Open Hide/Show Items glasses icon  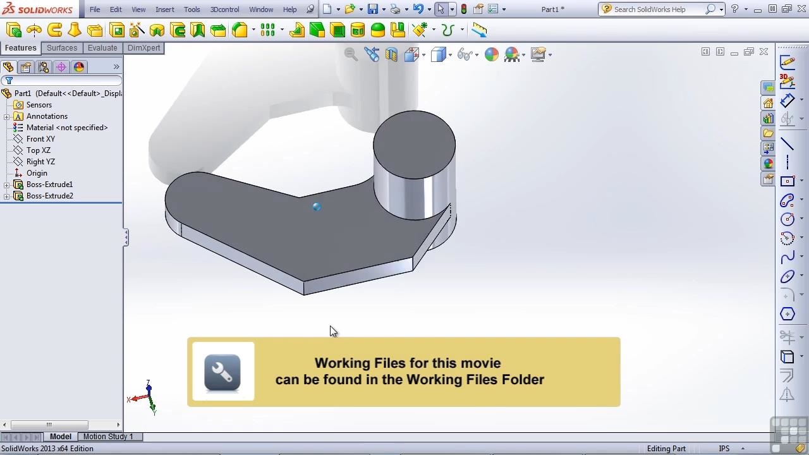tap(465, 54)
